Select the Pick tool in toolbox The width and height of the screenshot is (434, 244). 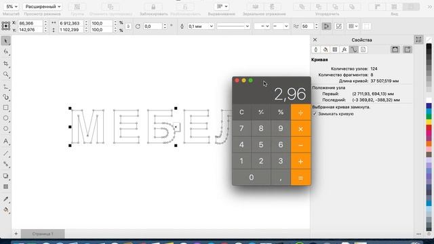click(5, 41)
